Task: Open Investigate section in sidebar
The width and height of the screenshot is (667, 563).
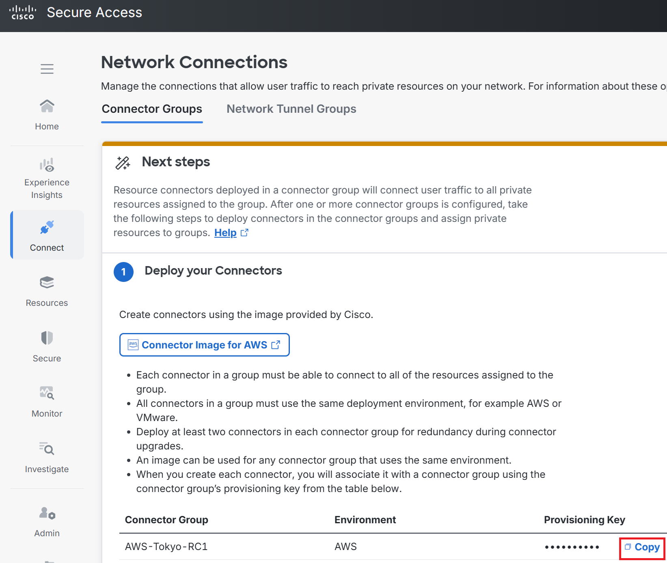Action: click(47, 458)
